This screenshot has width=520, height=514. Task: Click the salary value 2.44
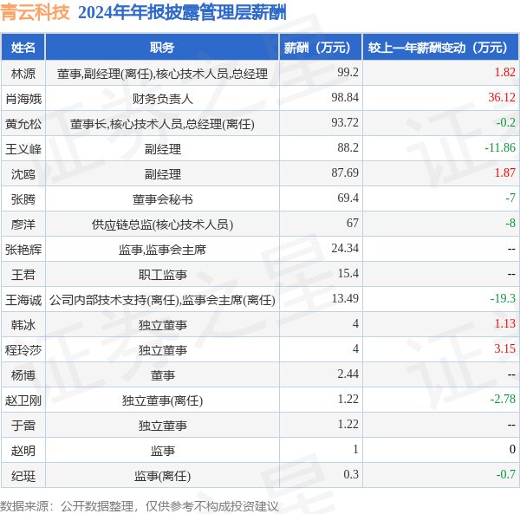tap(348, 374)
